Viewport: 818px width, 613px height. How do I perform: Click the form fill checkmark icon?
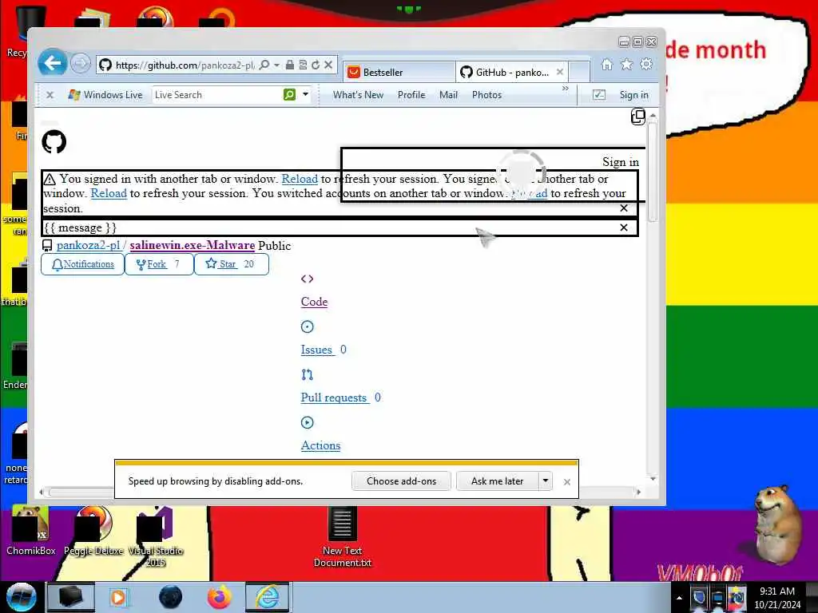(x=599, y=95)
